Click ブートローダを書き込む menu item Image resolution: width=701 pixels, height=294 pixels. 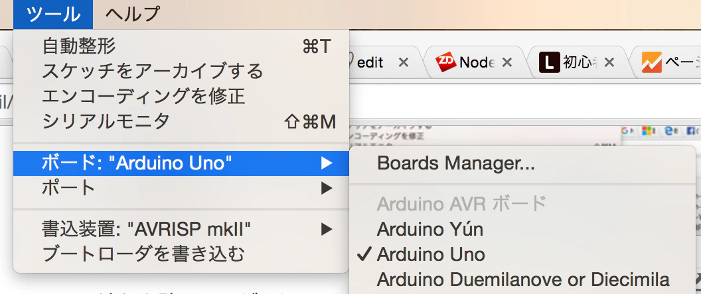click(181, 255)
